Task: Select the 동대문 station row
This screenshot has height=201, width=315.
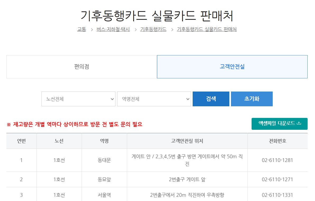Action: click(x=104, y=160)
